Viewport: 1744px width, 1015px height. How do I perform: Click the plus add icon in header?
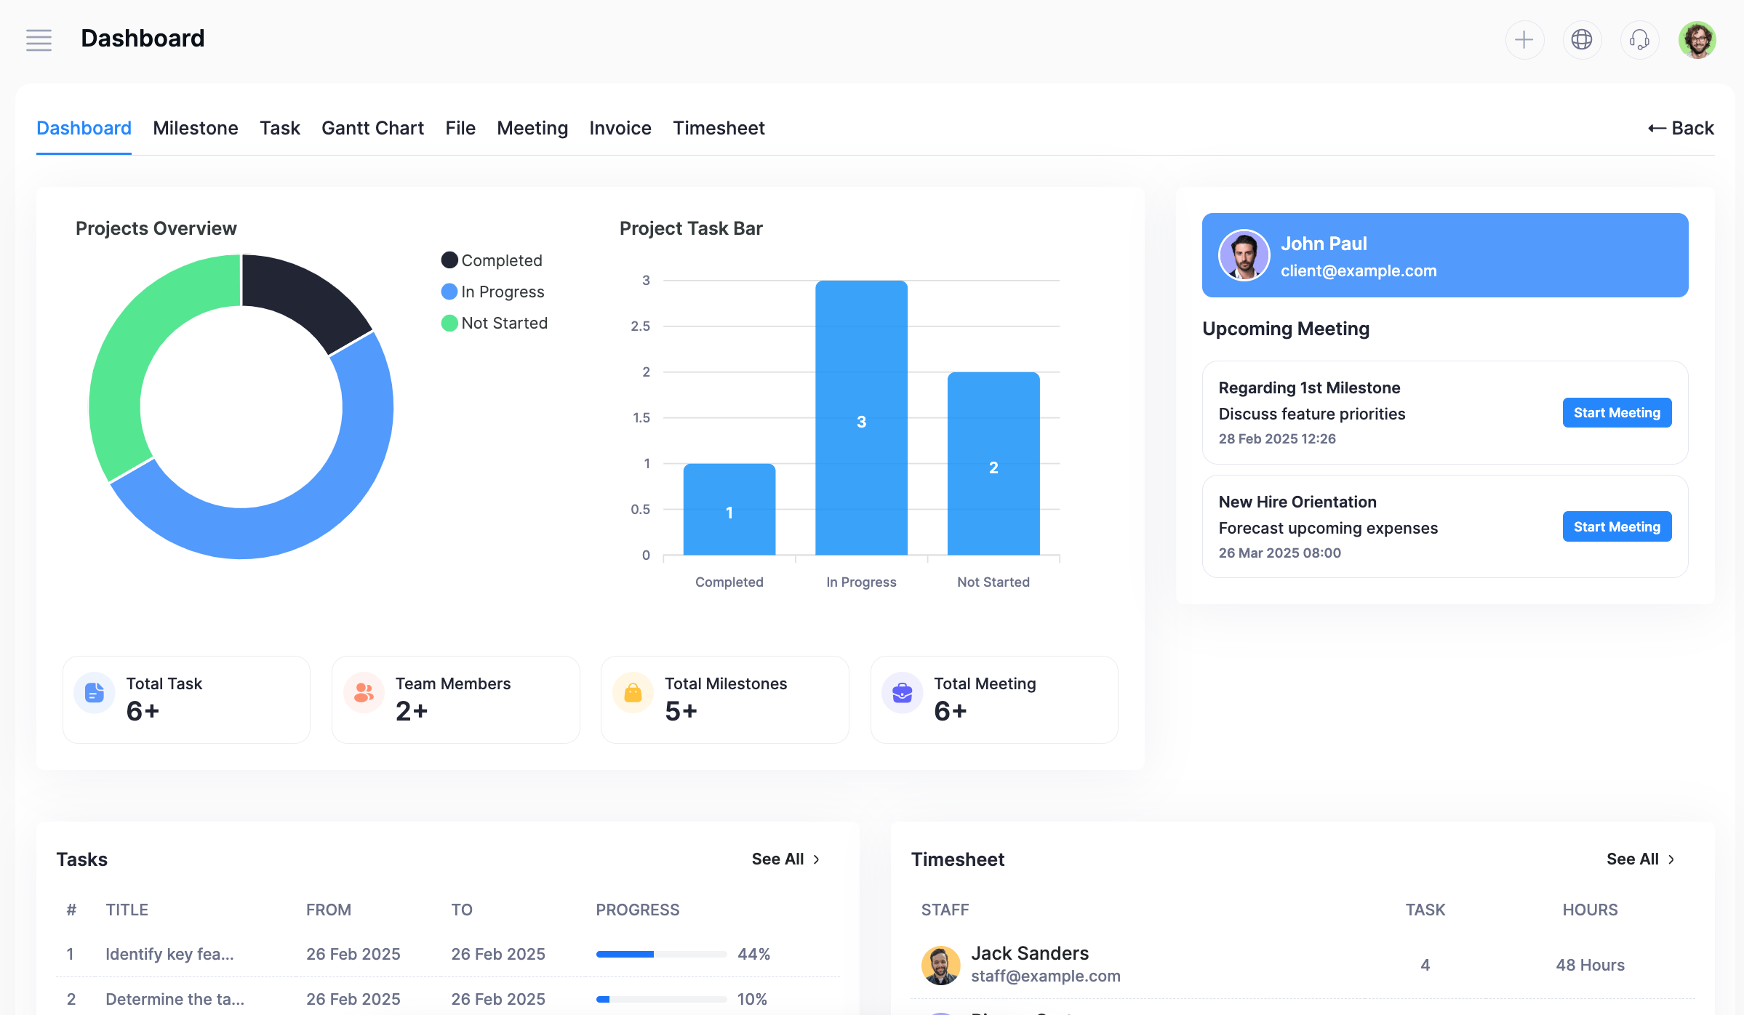[1524, 39]
